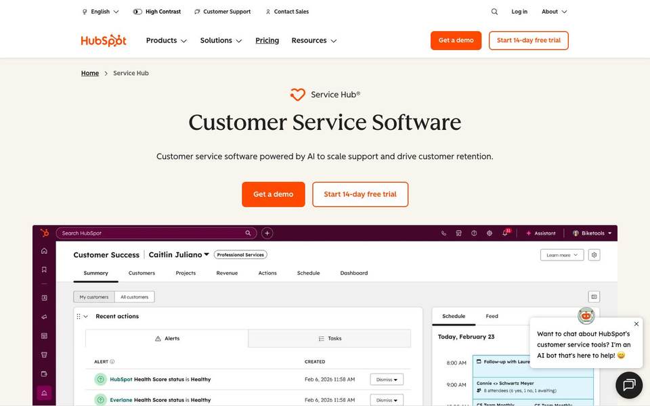Switch to the Feed tab

coord(492,316)
